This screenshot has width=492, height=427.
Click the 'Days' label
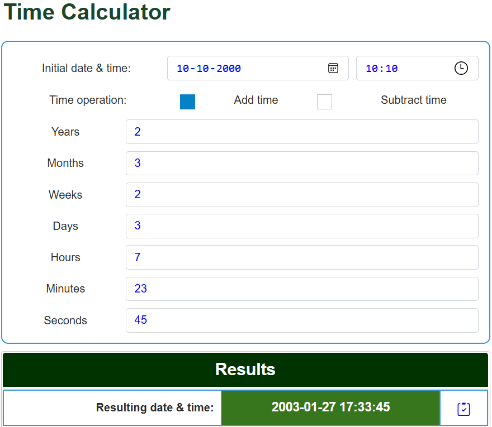tap(65, 226)
